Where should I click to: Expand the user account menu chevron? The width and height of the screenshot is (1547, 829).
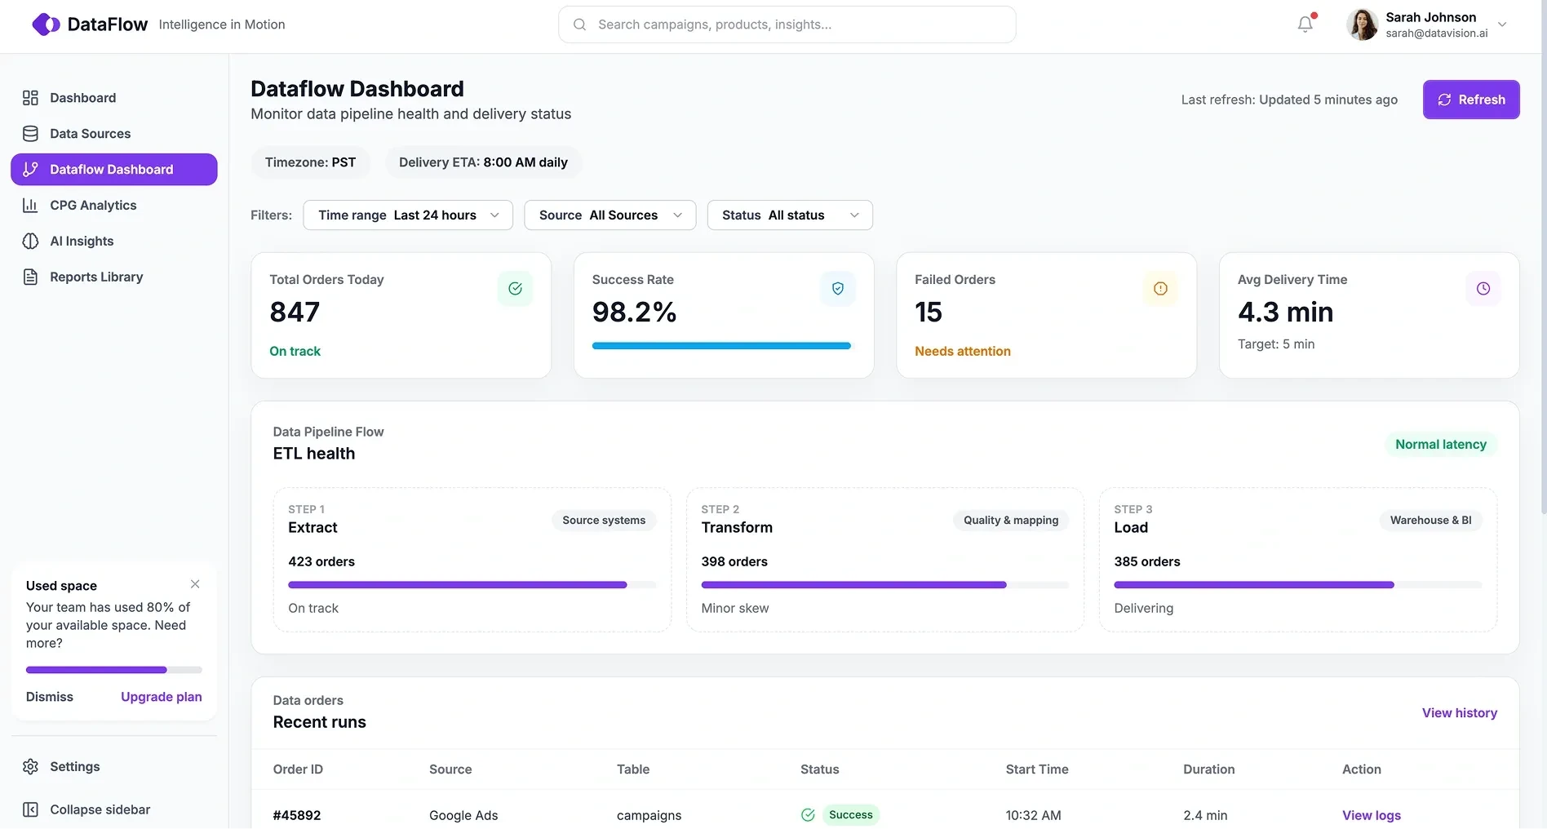[x=1502, y=24]
